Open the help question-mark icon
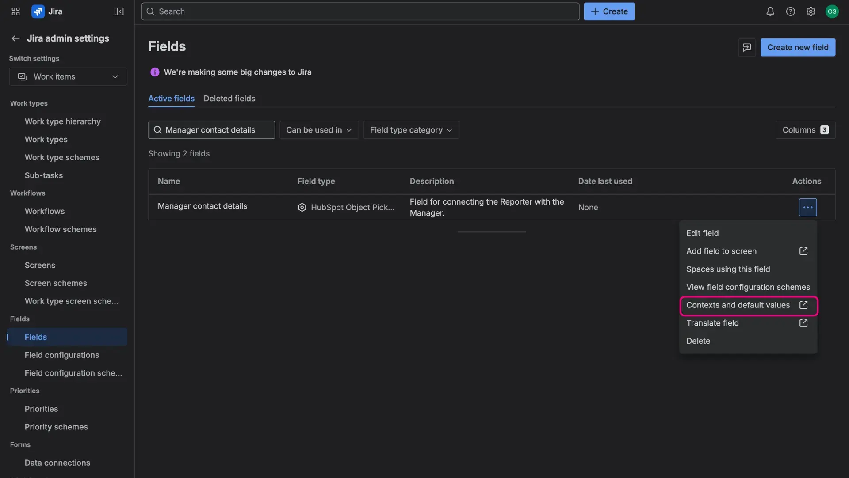This screenshot has width=849, height=478. [x=791, y=11]
